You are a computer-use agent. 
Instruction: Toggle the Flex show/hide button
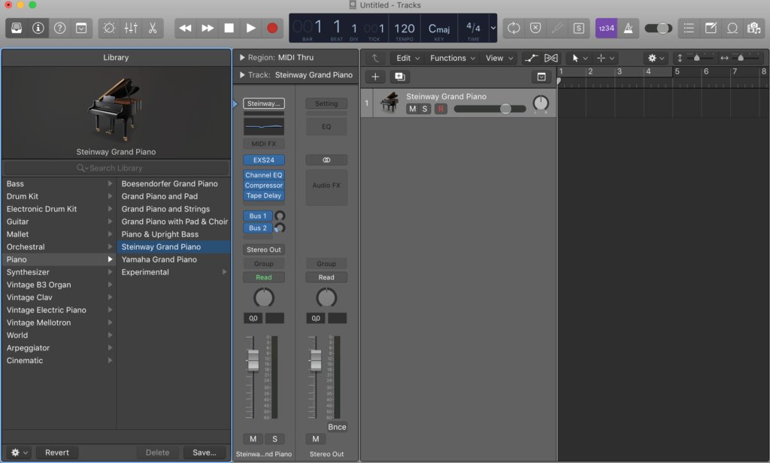click(x=551, y=58)
